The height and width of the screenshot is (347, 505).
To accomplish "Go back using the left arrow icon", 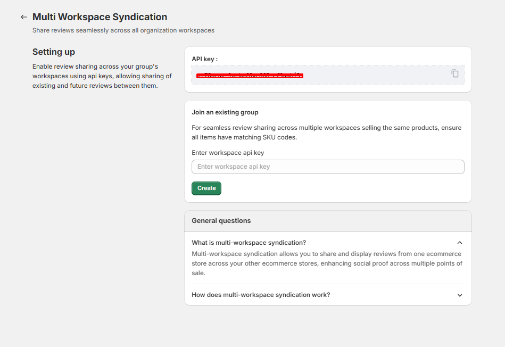I will click(x=23, y=17).
